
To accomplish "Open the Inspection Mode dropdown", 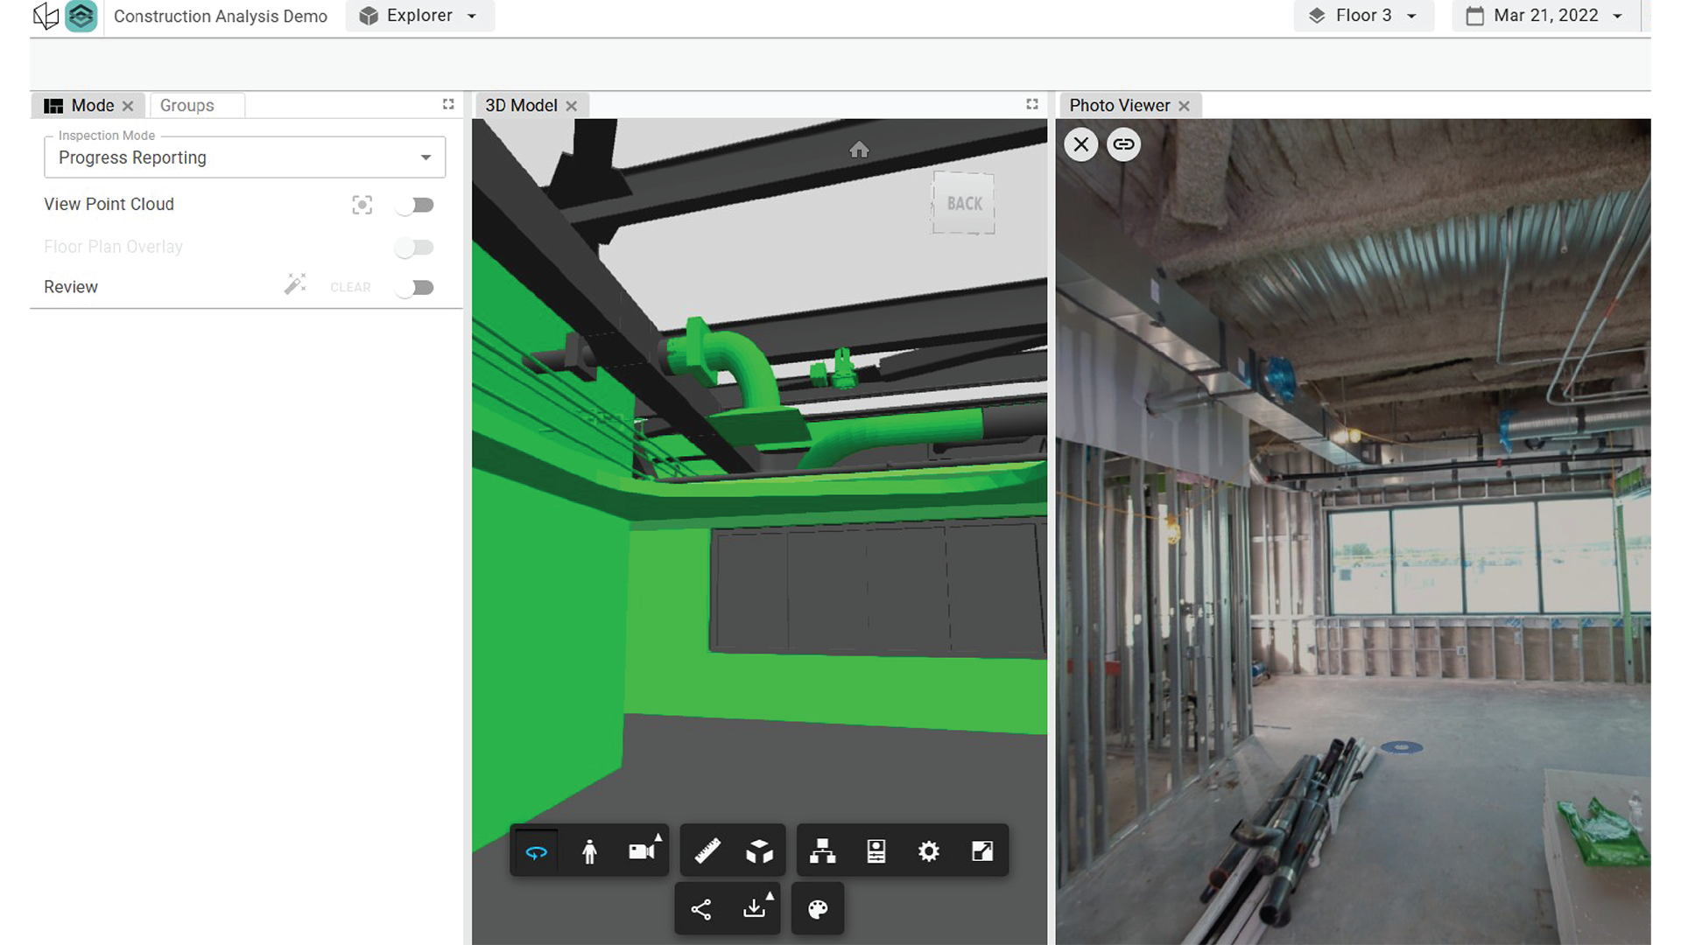I will pos(244,157).
